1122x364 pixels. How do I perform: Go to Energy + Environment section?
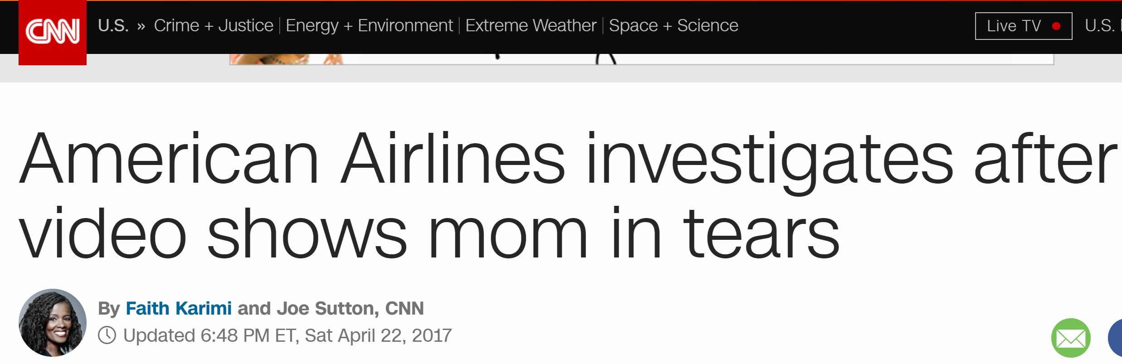369,26
